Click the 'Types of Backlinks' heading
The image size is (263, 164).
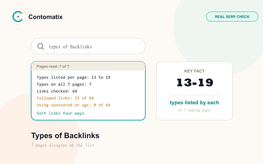65,136
